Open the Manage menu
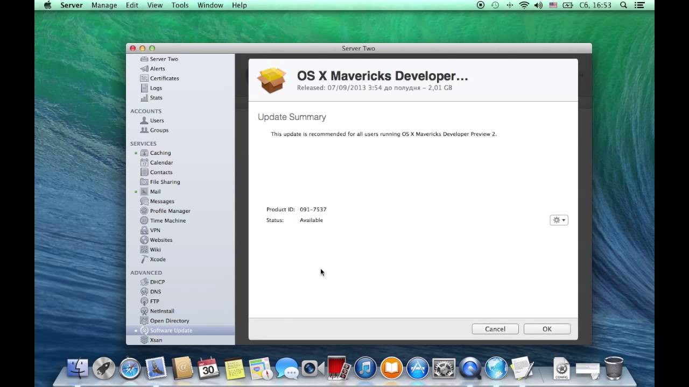This screenshot has width=689, height=387. click(104, 5)
